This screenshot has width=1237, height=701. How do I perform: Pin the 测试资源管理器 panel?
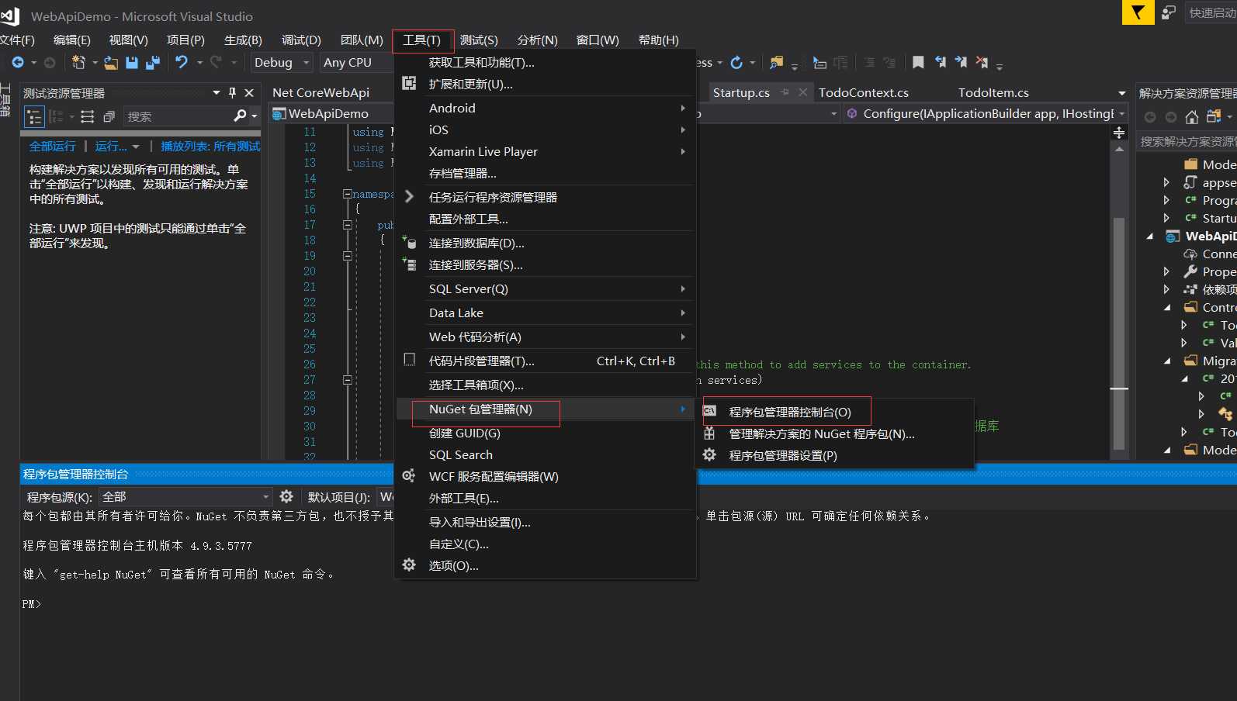[x=232, y=93]
